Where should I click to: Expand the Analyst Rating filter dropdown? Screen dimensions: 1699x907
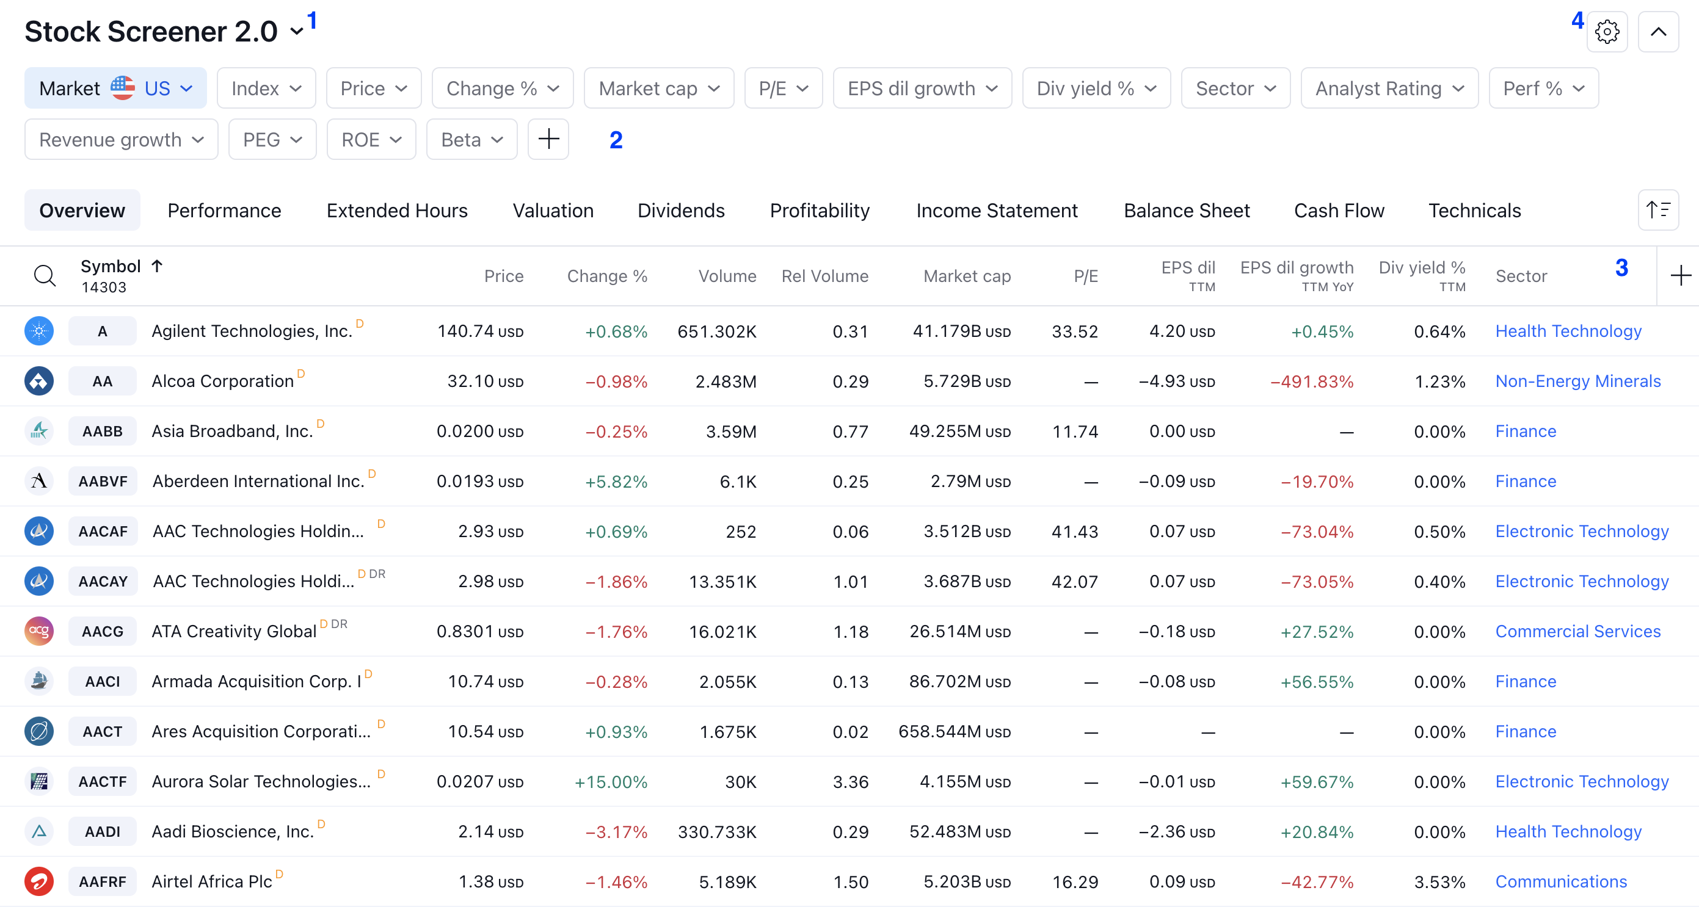pyautogui.click(x=1389, y=89)
